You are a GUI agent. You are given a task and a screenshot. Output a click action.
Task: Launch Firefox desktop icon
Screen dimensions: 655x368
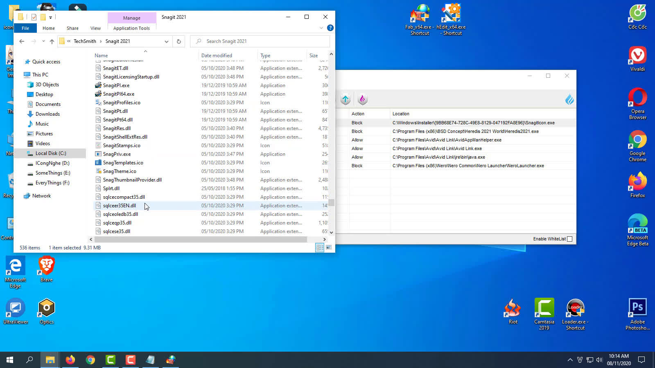coord(637,185)
